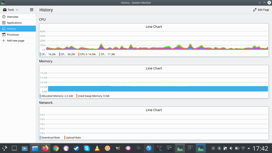Screen dimensions: 272x153
Task: Open the Processes page
Action: 13,35
